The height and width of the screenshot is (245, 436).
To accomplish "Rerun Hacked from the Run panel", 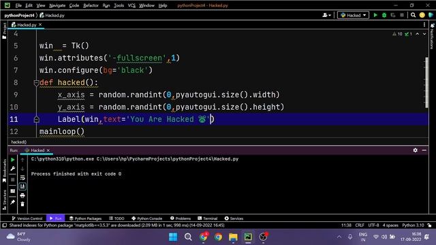I will click(x=12, y=160).
